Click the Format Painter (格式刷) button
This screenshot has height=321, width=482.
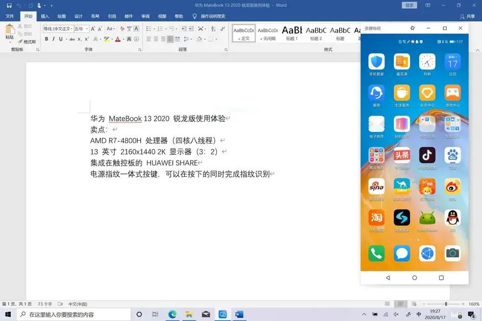(x=27, y=41)
